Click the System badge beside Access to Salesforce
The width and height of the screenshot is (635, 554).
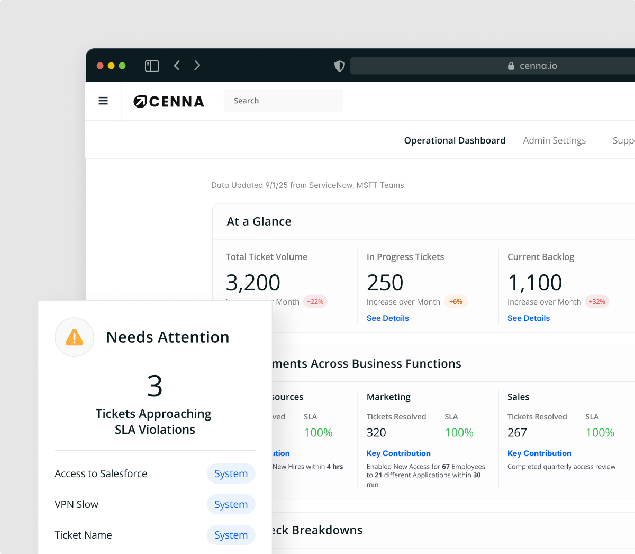pos(231,473)
